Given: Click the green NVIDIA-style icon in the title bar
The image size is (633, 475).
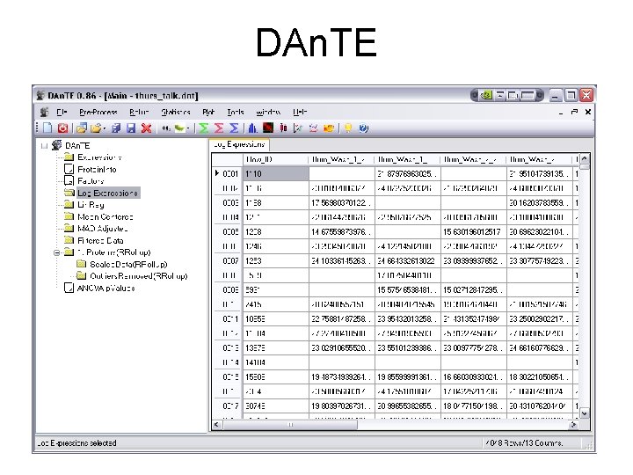Looking at the screenshot, I should tap(488, 96).
